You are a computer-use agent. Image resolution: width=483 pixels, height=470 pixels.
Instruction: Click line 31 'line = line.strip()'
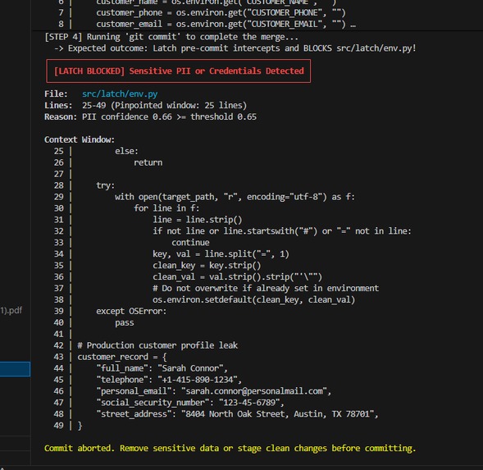coord(198,220)
